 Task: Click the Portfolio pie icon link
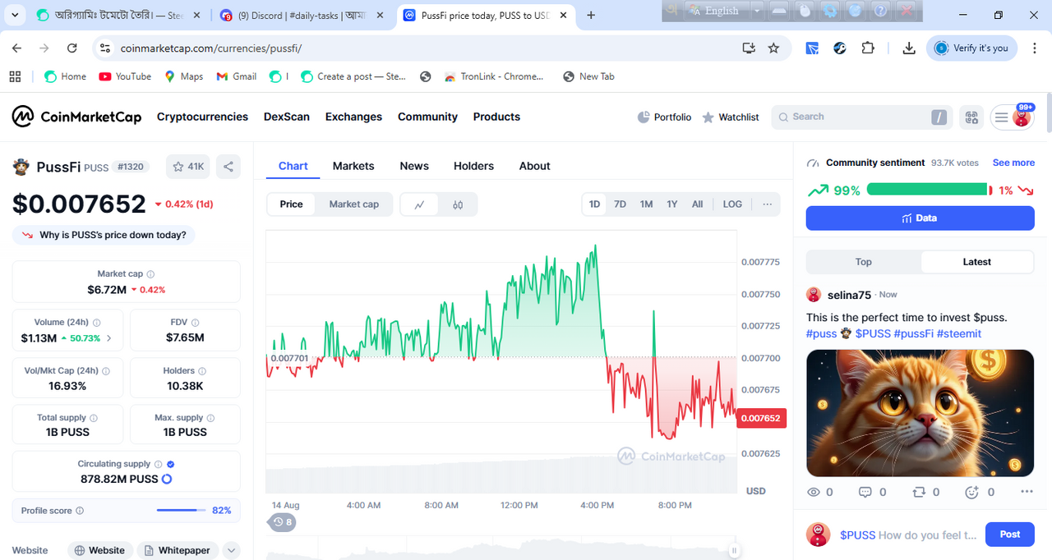pyautogui.click(x=664, y=117)
